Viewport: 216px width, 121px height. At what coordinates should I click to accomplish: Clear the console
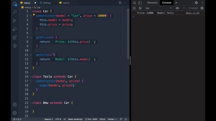click(x=140, y=8)
